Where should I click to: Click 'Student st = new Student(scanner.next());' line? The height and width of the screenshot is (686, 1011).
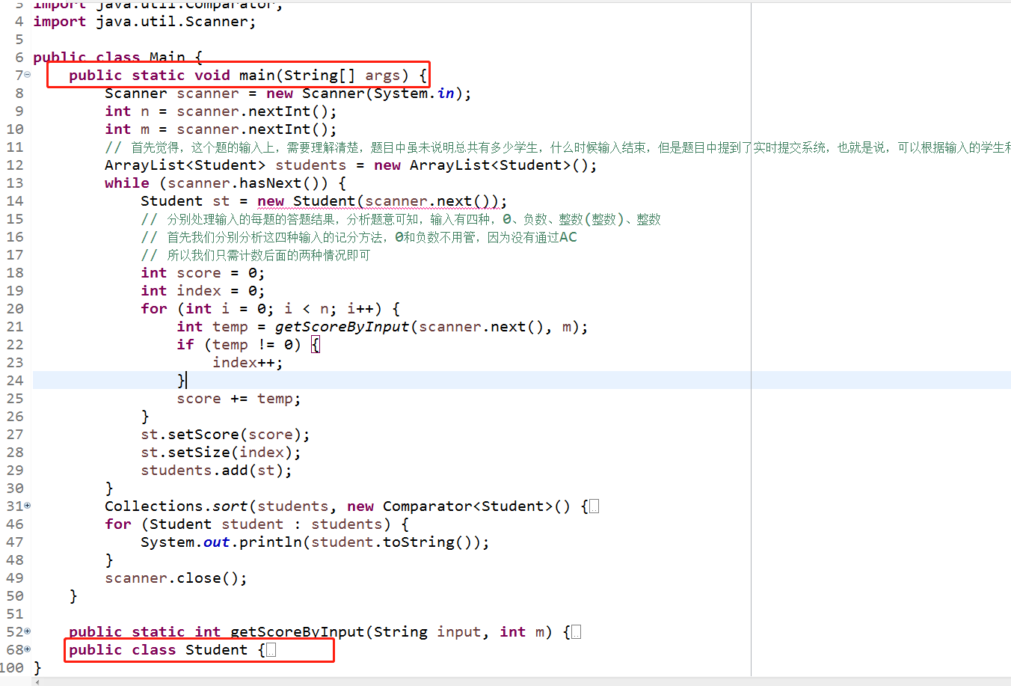tap(324, 201)
